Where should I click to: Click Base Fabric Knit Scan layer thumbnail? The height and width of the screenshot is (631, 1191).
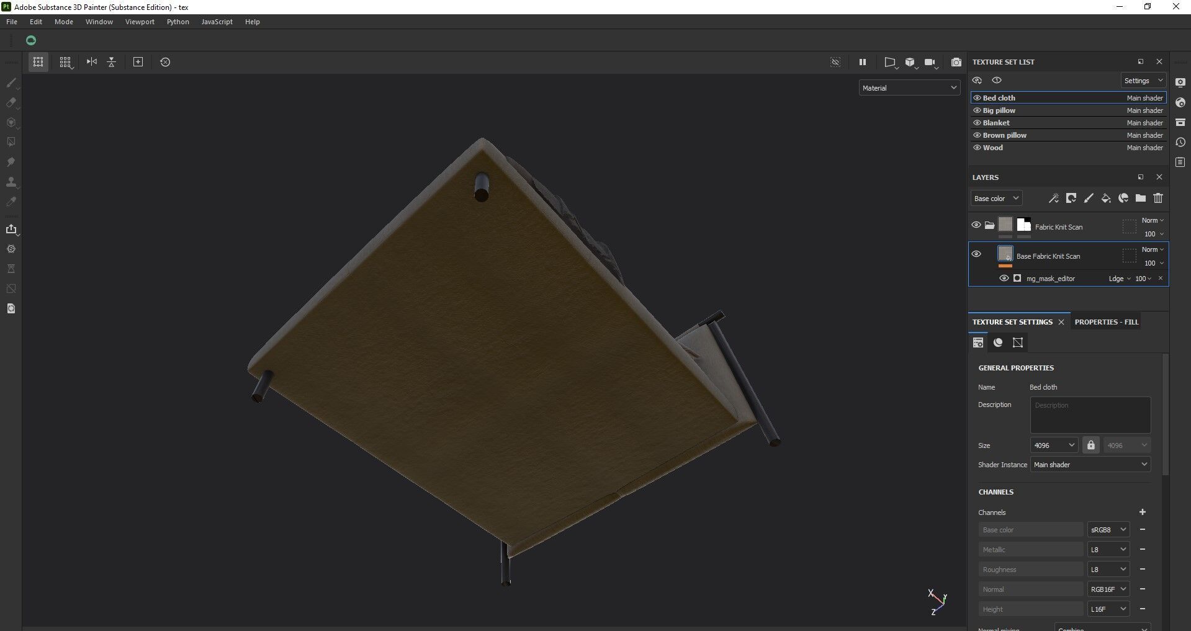(x=1005, y=254)
